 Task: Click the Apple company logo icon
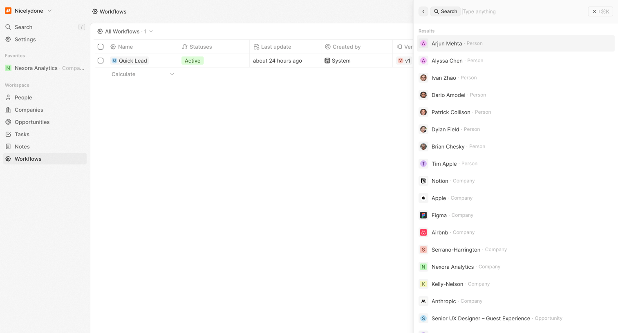[x=423, y=198]
